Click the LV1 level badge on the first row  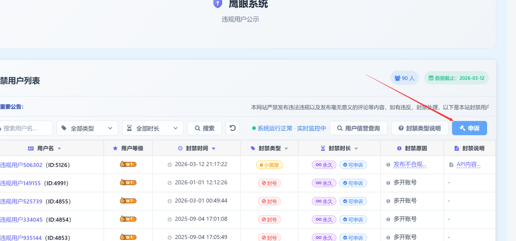pos(128,164)
